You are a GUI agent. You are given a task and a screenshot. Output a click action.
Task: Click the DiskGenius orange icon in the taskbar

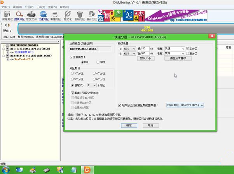tap(87, 170)
